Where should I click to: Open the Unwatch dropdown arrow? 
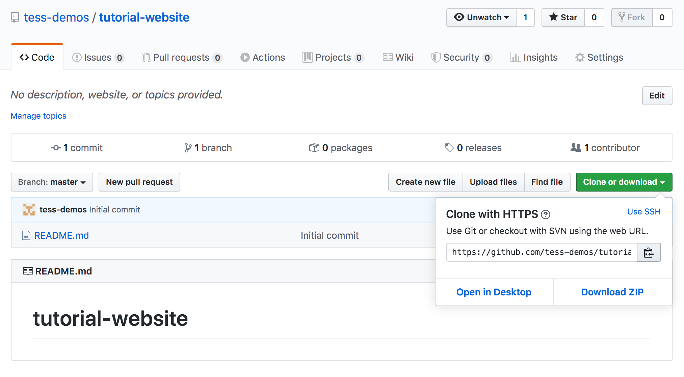(506, 17)
